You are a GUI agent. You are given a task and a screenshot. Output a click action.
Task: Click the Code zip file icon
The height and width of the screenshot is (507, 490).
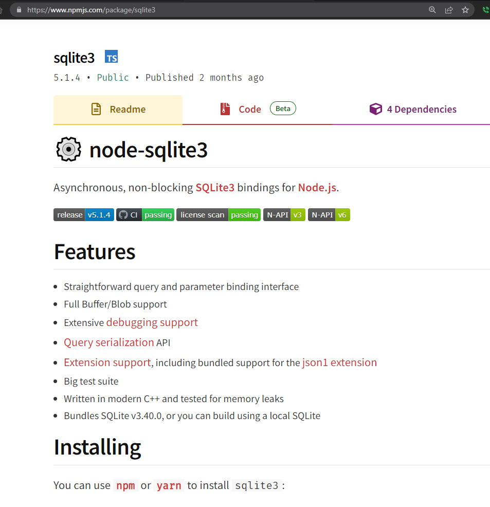click(x=225, y=109)
